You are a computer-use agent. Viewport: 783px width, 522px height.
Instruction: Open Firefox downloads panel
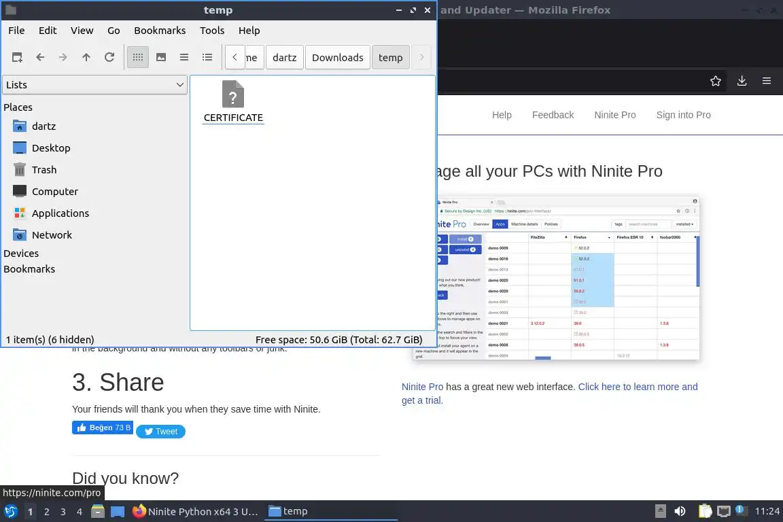742,81
